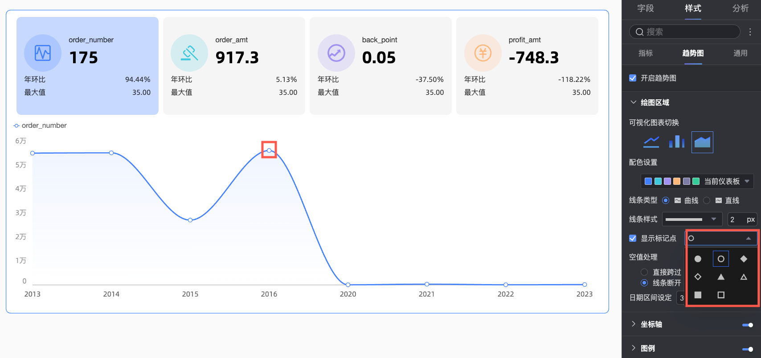Choose the filled square marker shape

[x=698, y=295]
